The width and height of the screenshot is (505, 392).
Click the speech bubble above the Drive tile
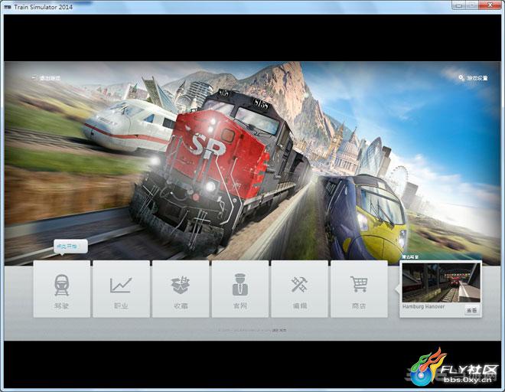pyautogui.click(x=70, y=247)
